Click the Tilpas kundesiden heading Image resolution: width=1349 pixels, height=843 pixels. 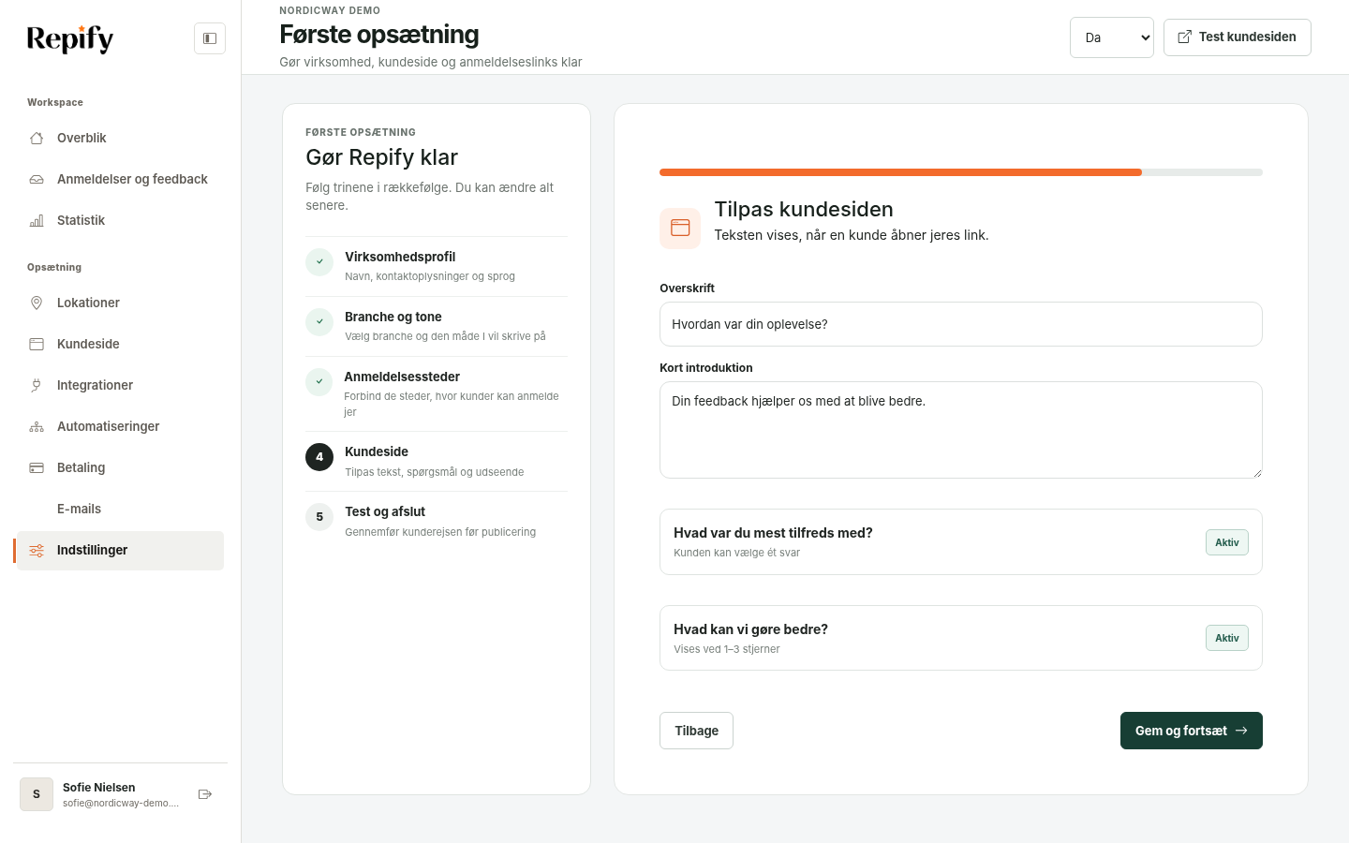pos(804,209)
